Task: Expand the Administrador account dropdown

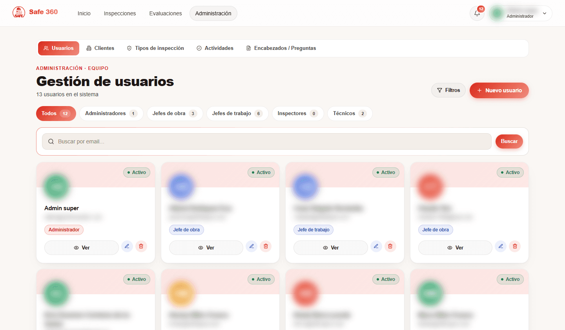Action: (x=520, y=13)
